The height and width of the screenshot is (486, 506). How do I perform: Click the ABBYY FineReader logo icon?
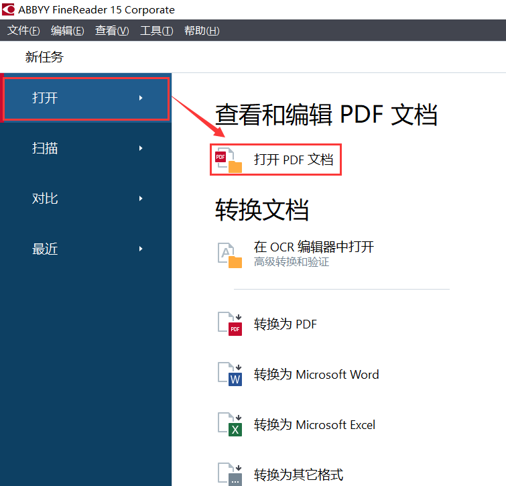[8, 9]
